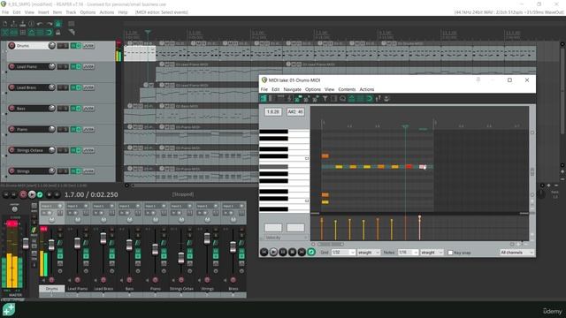Open the notes straight type dropdown
Viewport: 566px width, 318px height.
point(432,253)
